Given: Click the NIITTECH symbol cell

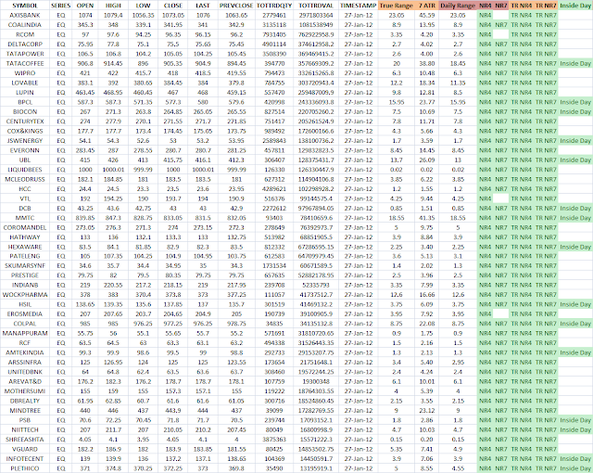Looking at the screenshot, I should click(x=25, y=429).
